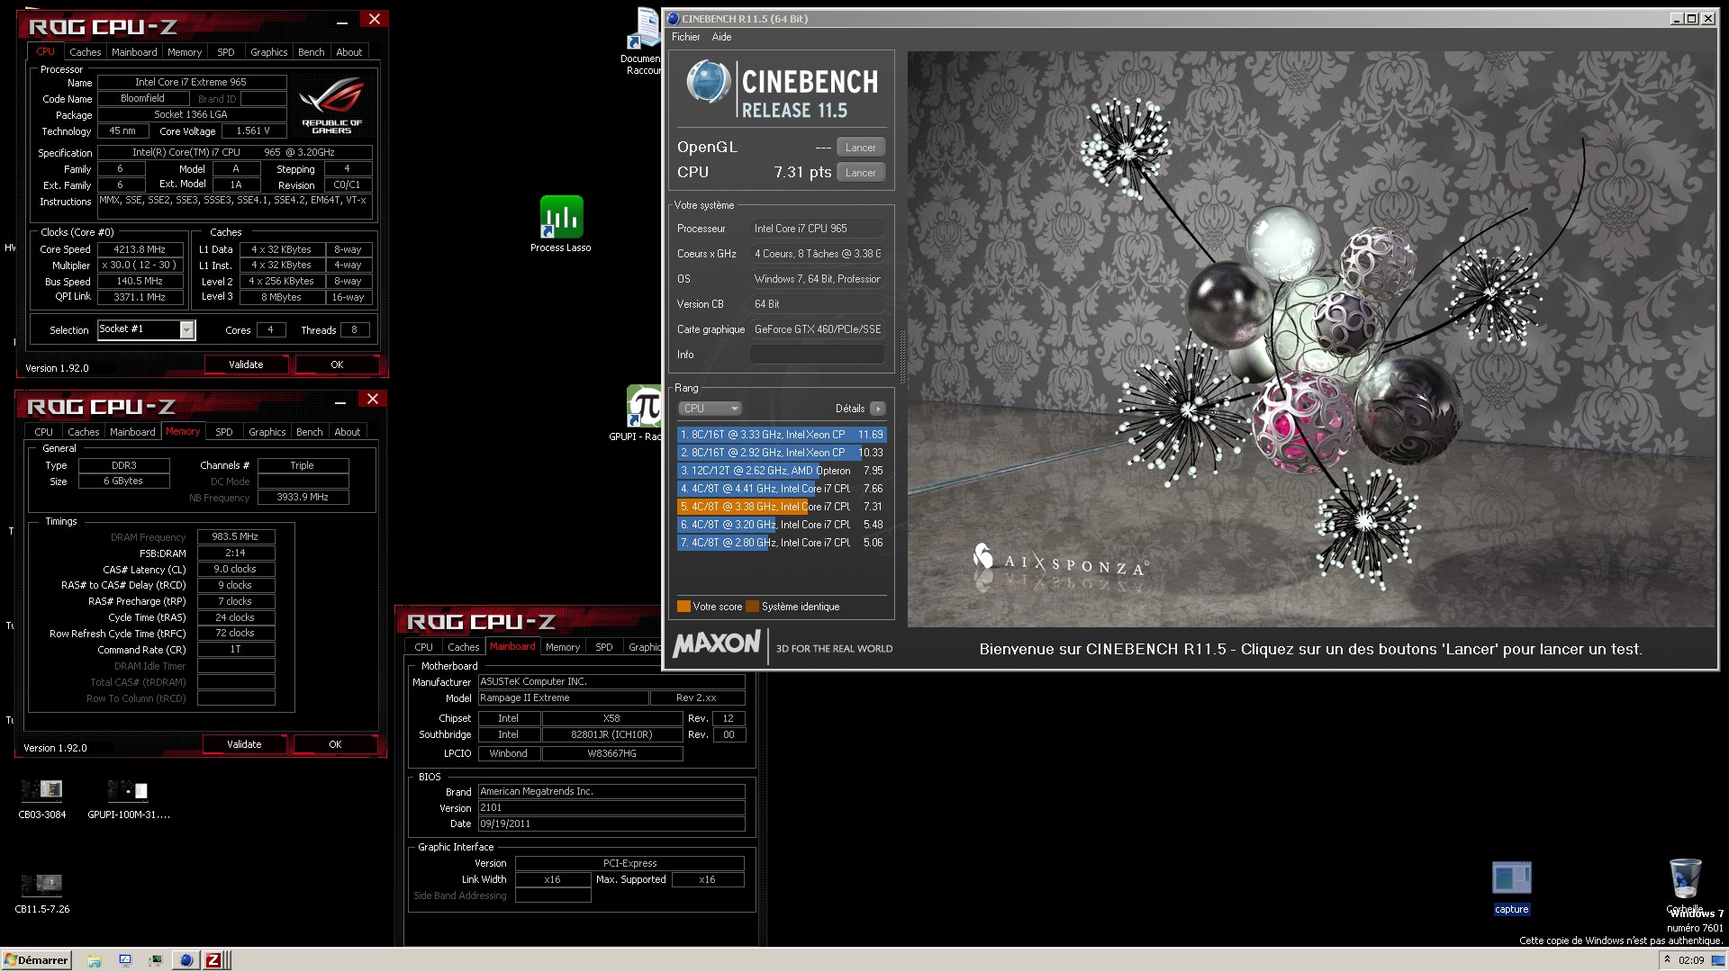Viewport: 1729px width, 972px height.
Task: Click the Cinebench globe logo
Action: (709, 83)
